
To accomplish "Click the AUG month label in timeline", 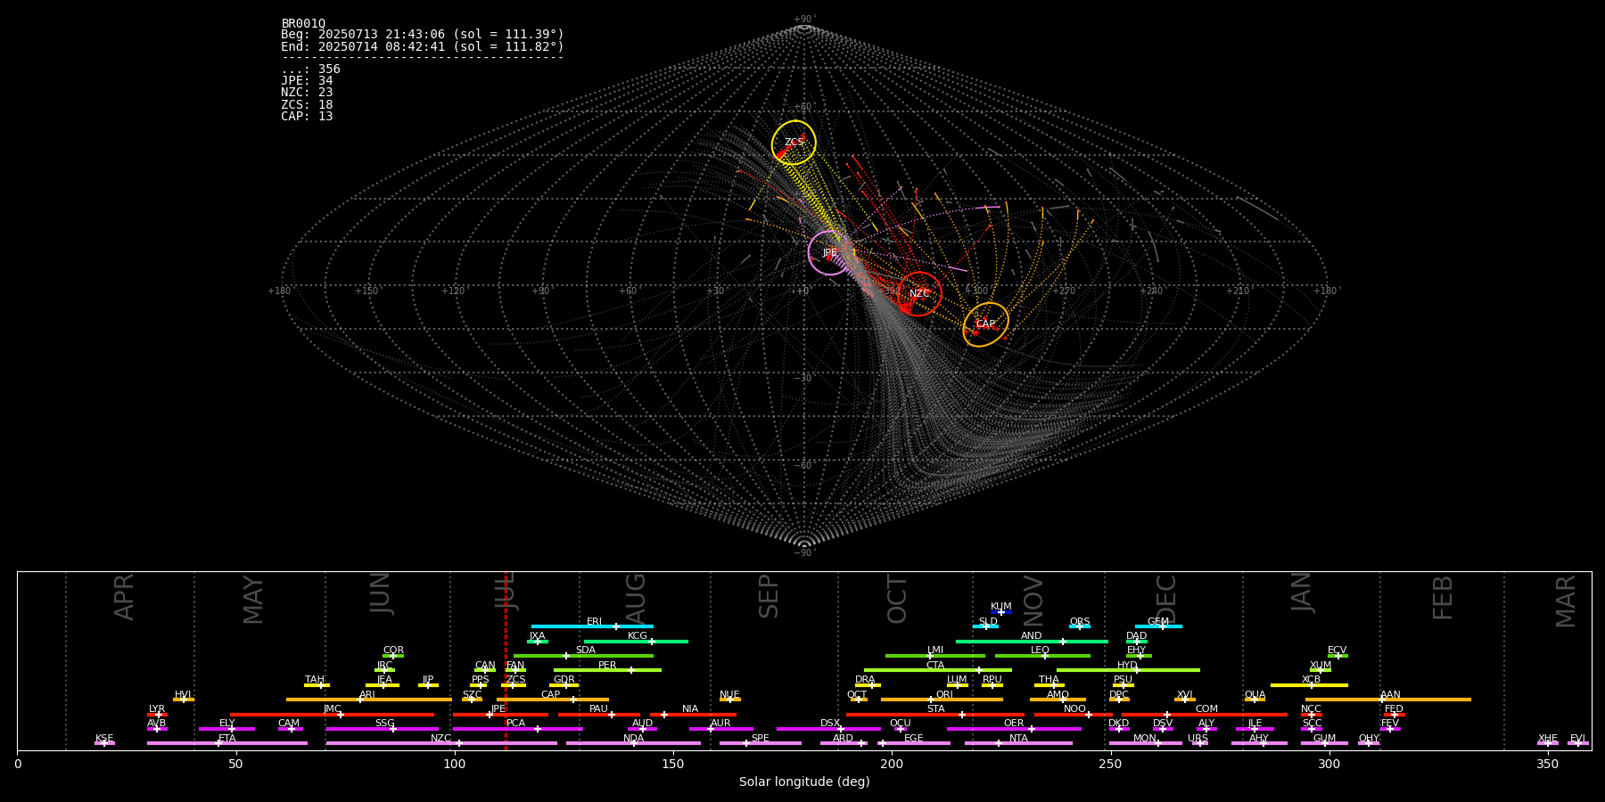I will click(635, 599).
